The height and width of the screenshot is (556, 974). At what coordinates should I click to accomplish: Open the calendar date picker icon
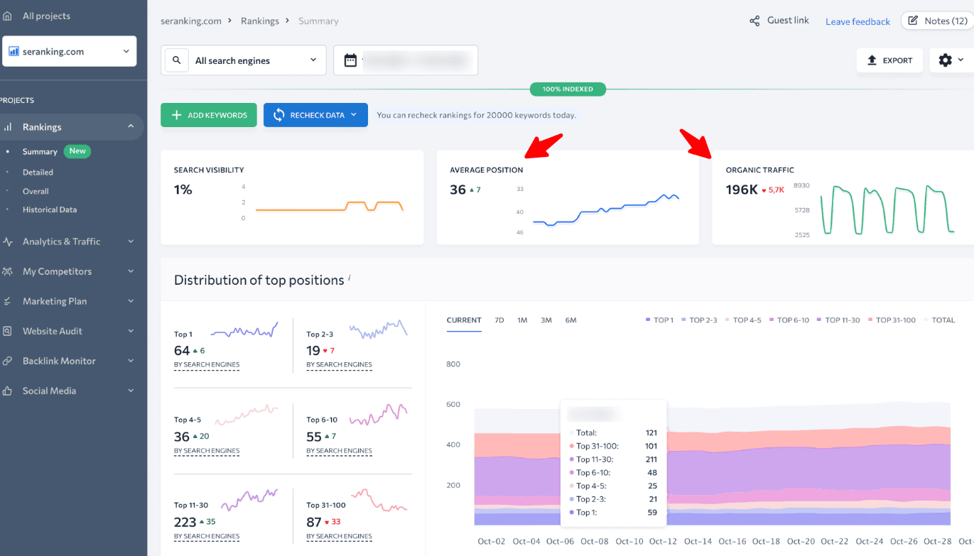tap(350, 60)
